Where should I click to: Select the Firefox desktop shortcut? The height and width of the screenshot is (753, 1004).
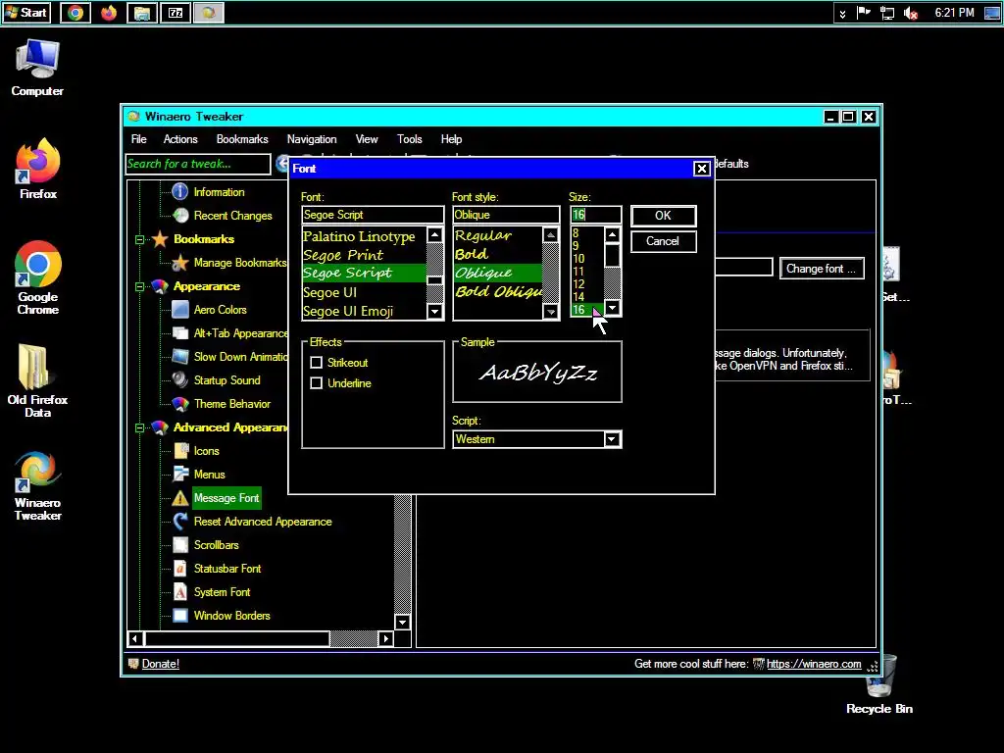[38, 169]
